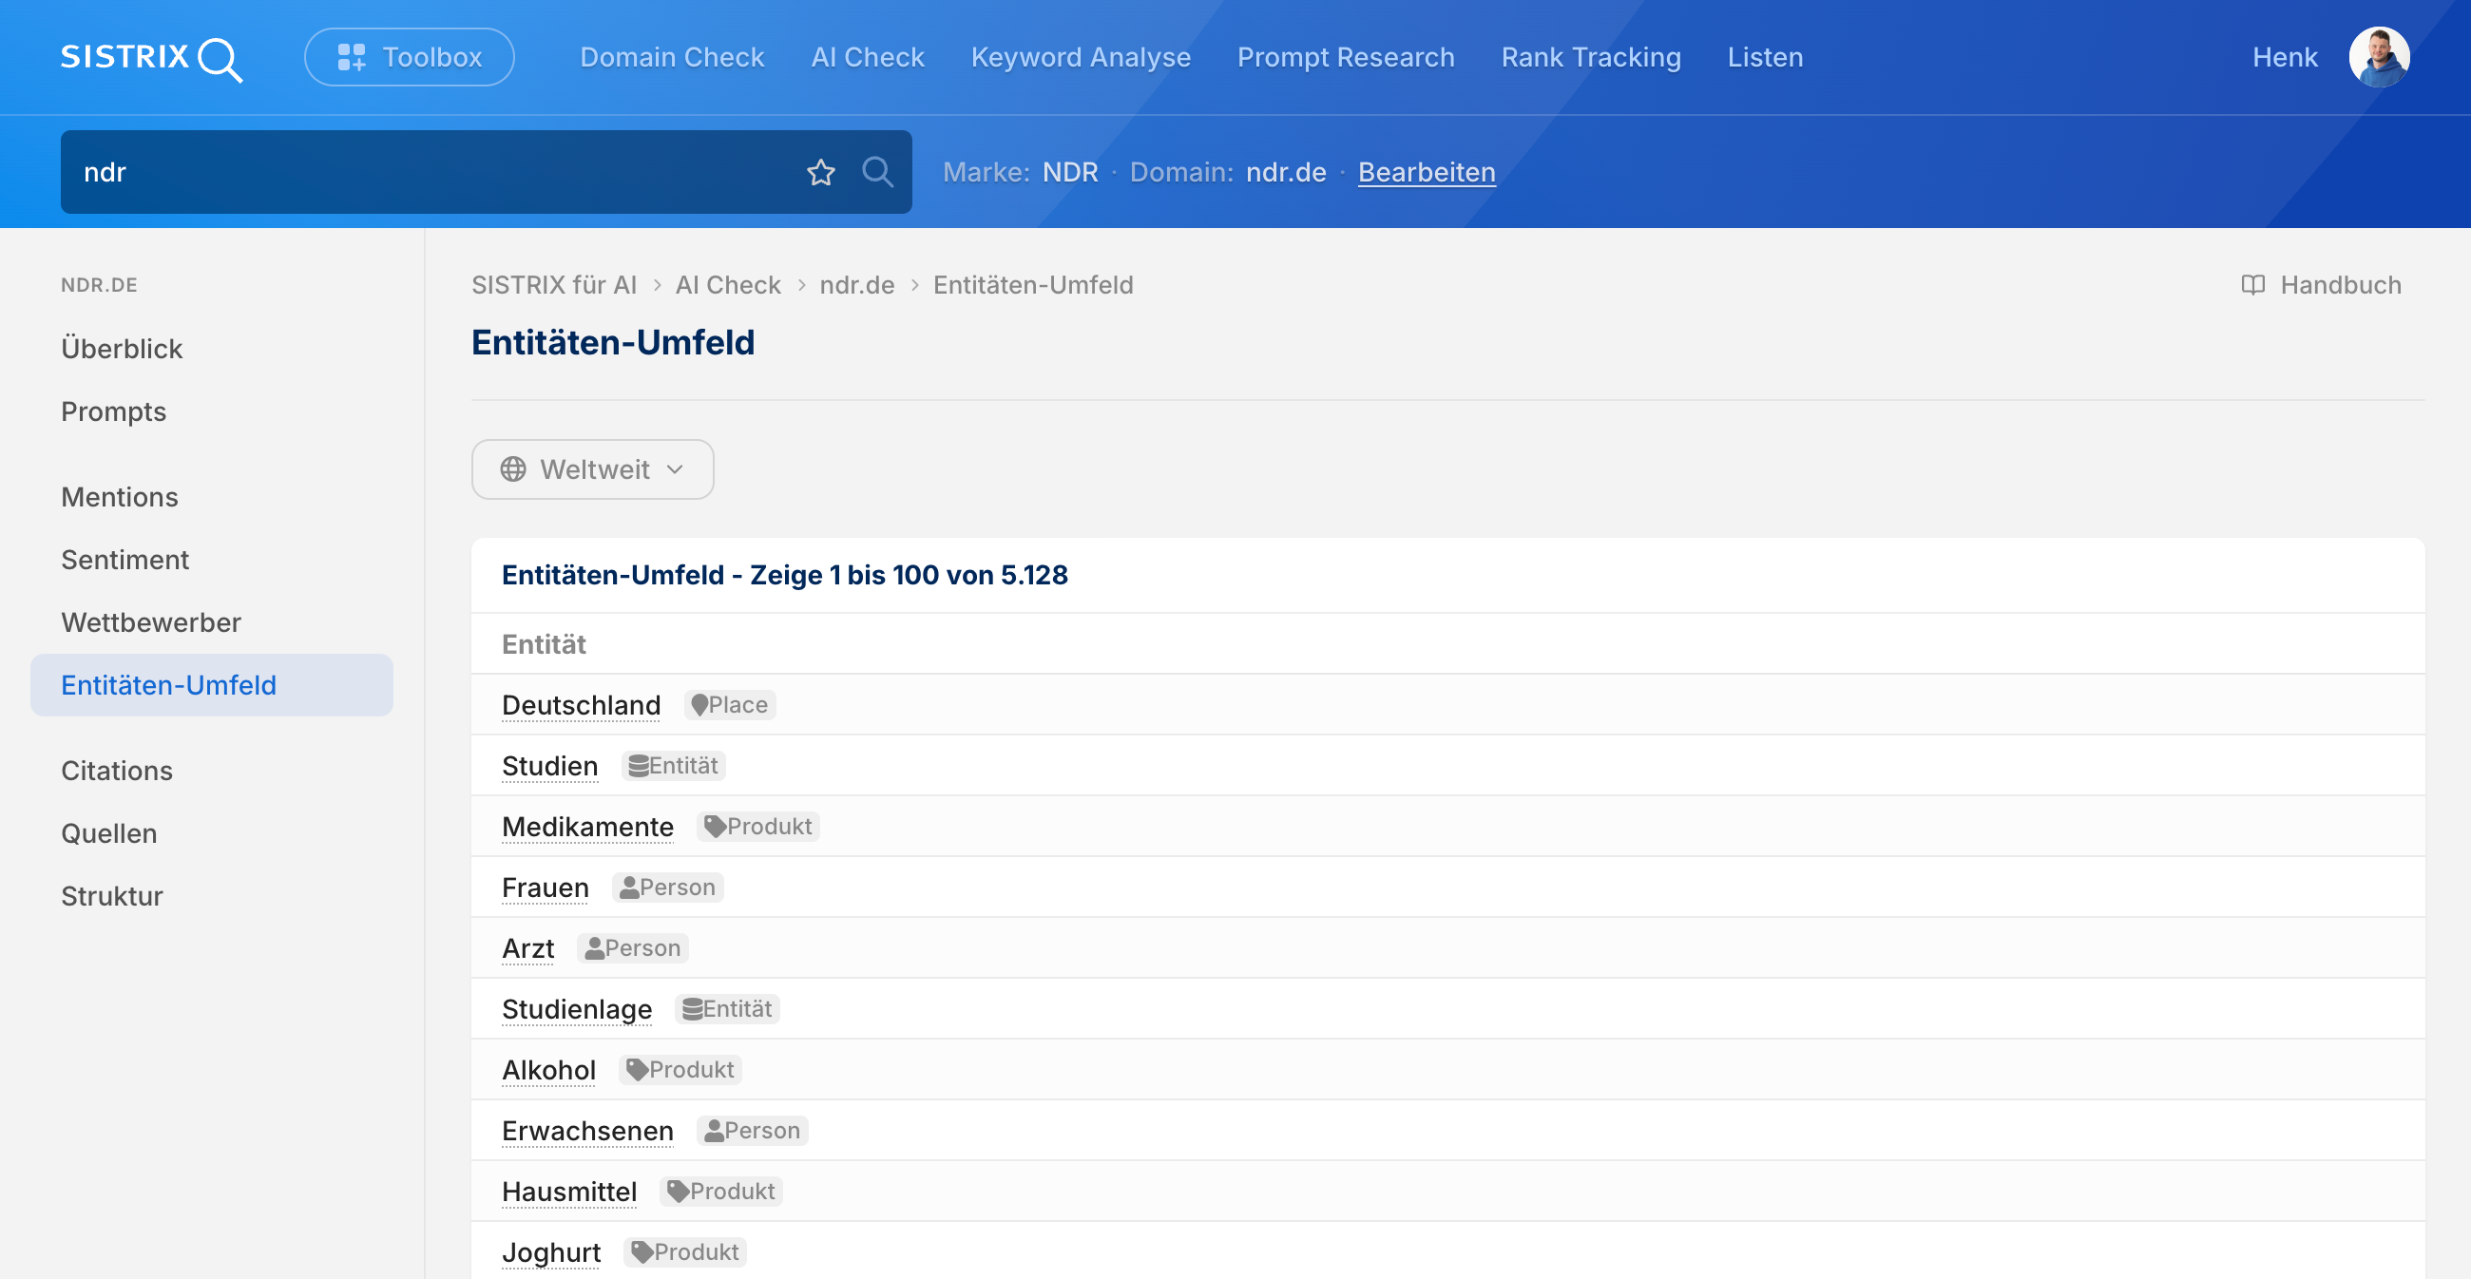This screenshot has height=1279, width=2471.
Task: Go to Mentions in the sidebar
Action: (120, 497)
